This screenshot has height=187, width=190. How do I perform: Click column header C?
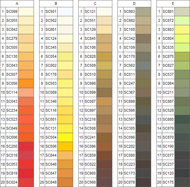95,3
